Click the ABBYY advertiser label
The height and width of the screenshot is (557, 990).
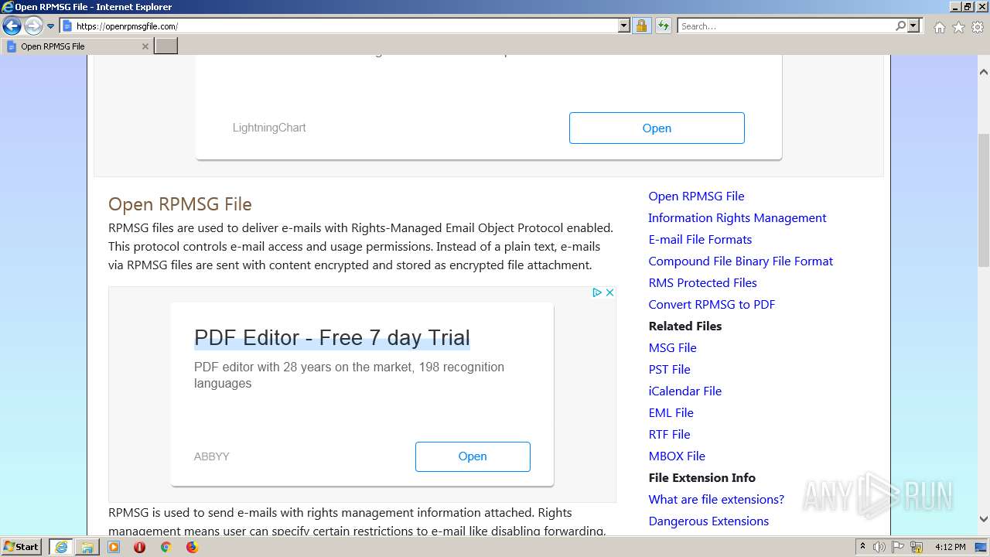tap(211, 456)
